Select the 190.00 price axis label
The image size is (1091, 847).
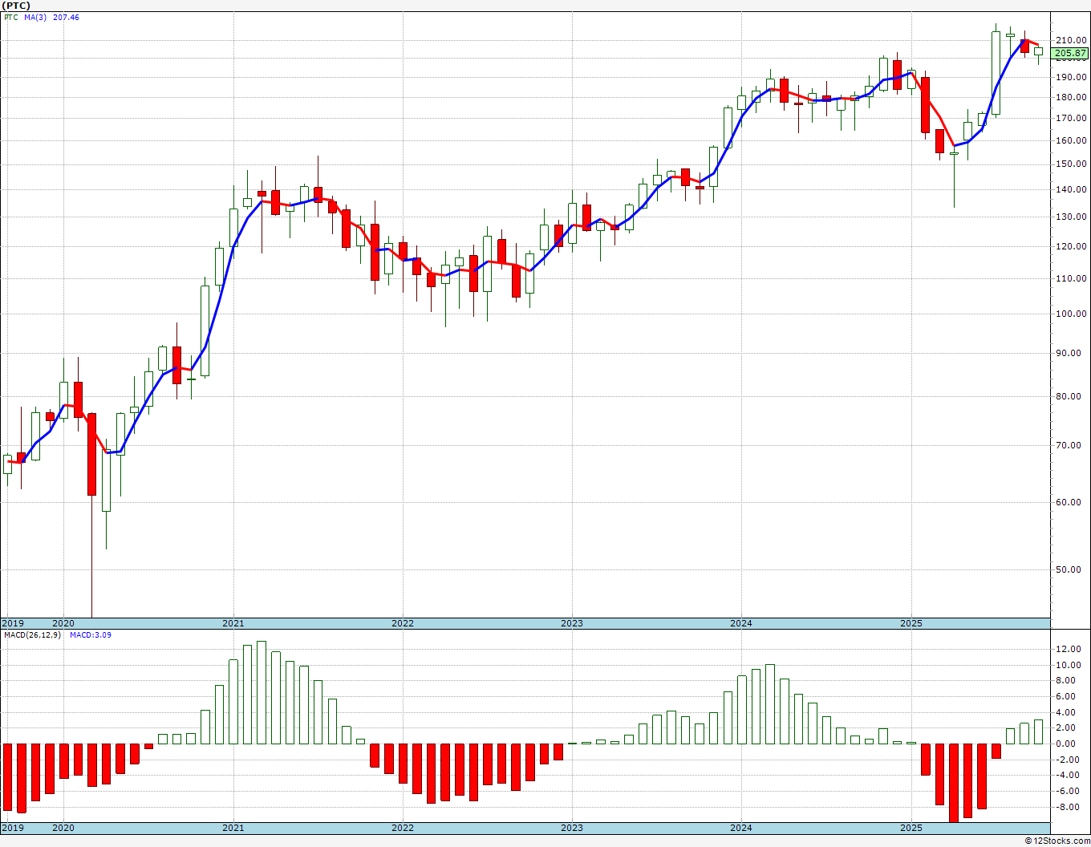[x=1072, y=78]
